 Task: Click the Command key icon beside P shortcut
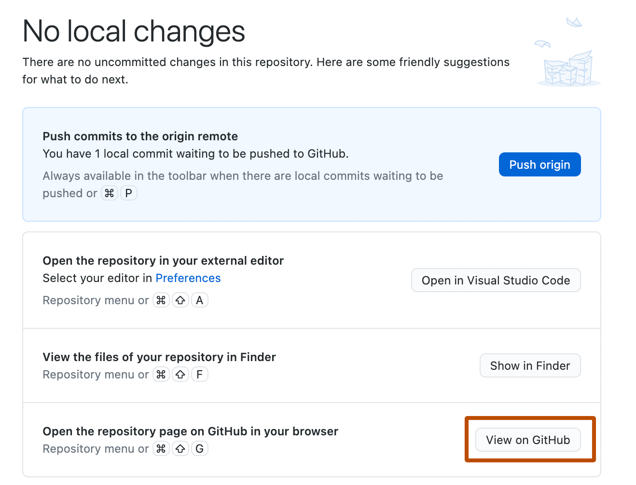110,193
